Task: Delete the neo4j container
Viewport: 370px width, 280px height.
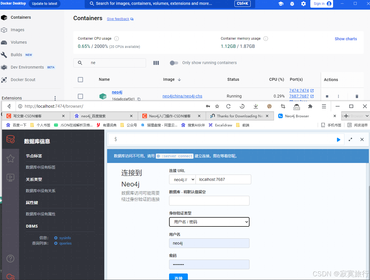Action: pos(357,96)
